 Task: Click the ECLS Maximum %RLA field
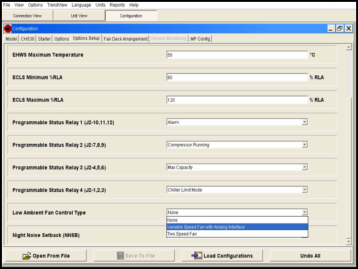click(237, 100)
